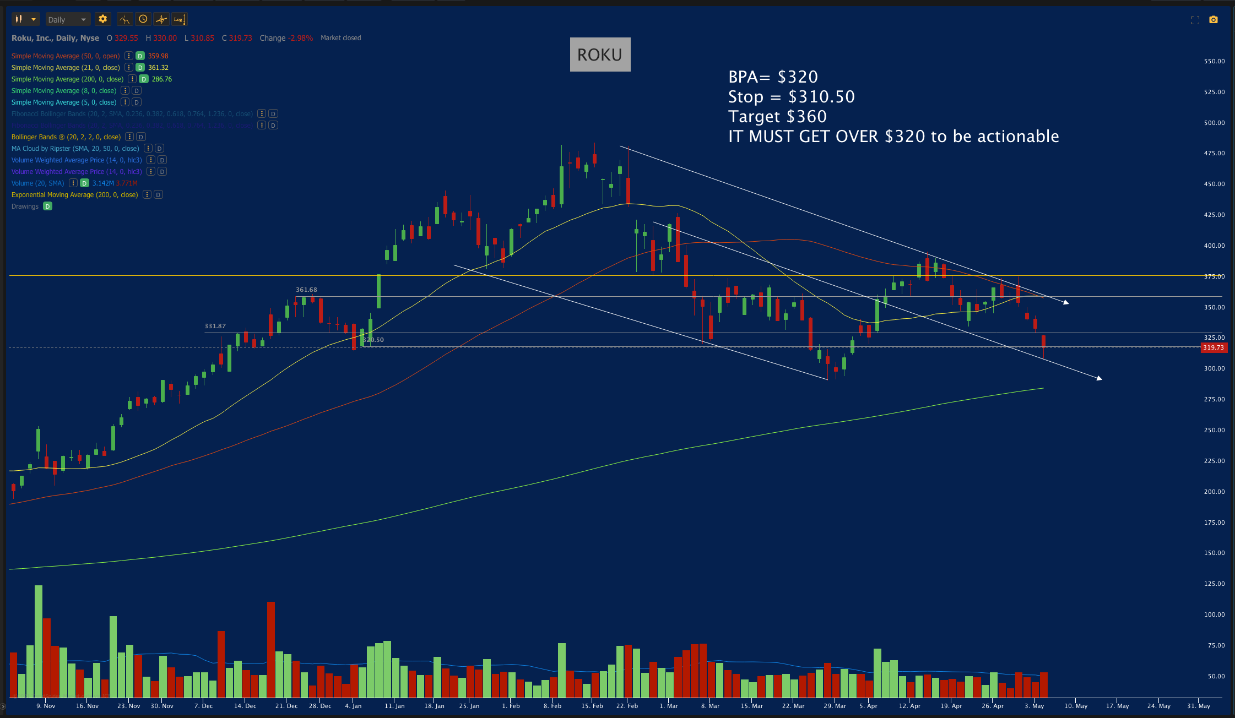Click the gray ROKU label box
1235x718 pixels.
(x=600, y=55)
